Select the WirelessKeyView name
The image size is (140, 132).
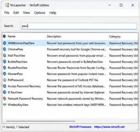pyautogui.click(x=18, y=105)
